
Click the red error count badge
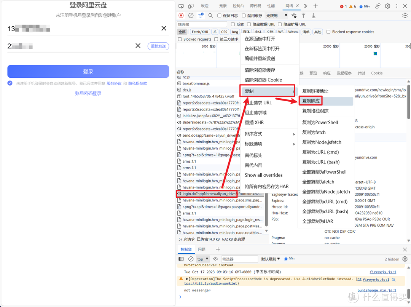pos(343,6)
